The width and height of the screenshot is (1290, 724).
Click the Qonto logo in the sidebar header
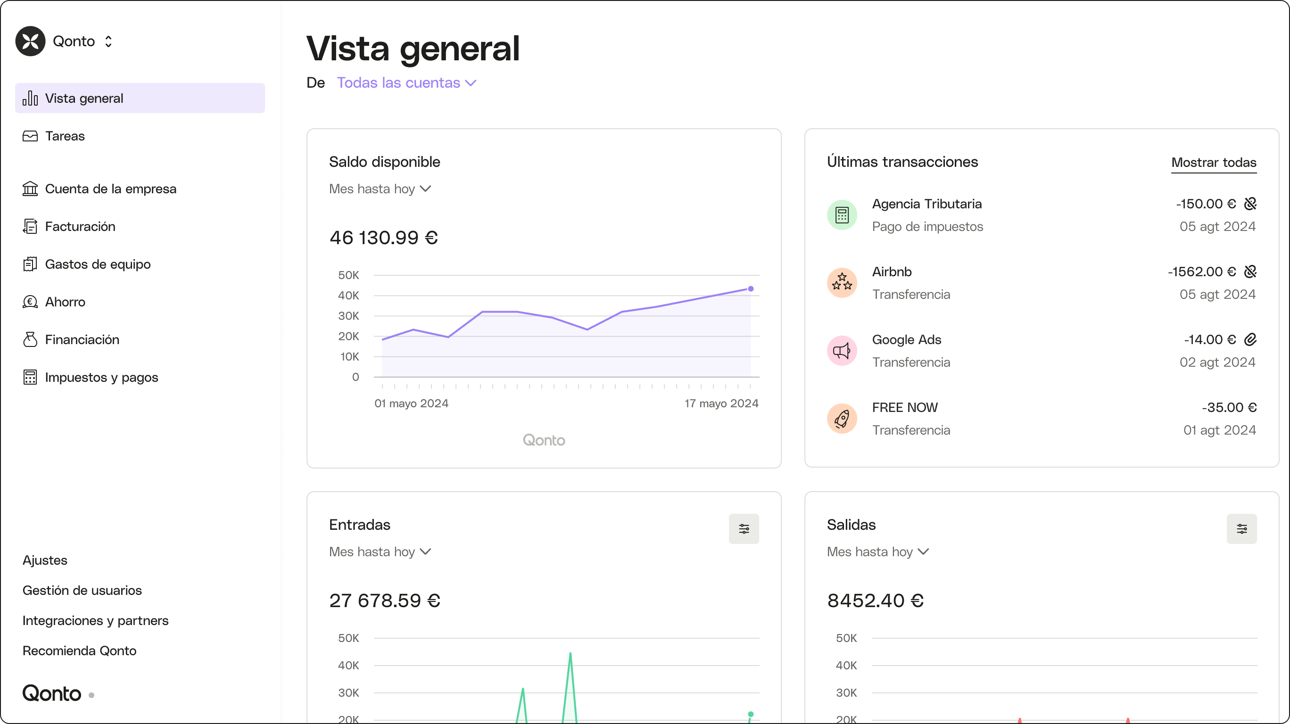click(31, 41)
